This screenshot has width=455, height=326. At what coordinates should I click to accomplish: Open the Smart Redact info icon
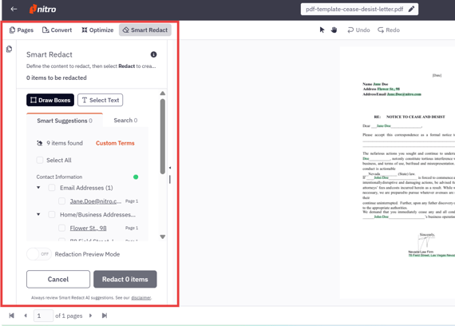coord(153,54)
